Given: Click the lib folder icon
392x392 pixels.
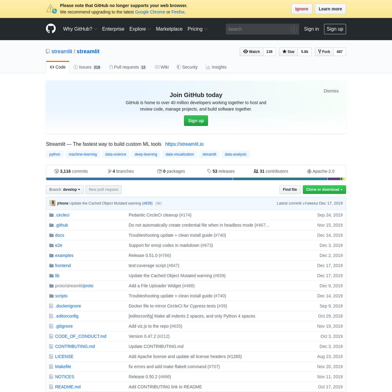Looking at the screenshot, I should pyautogui.click(x=51, y=276).
